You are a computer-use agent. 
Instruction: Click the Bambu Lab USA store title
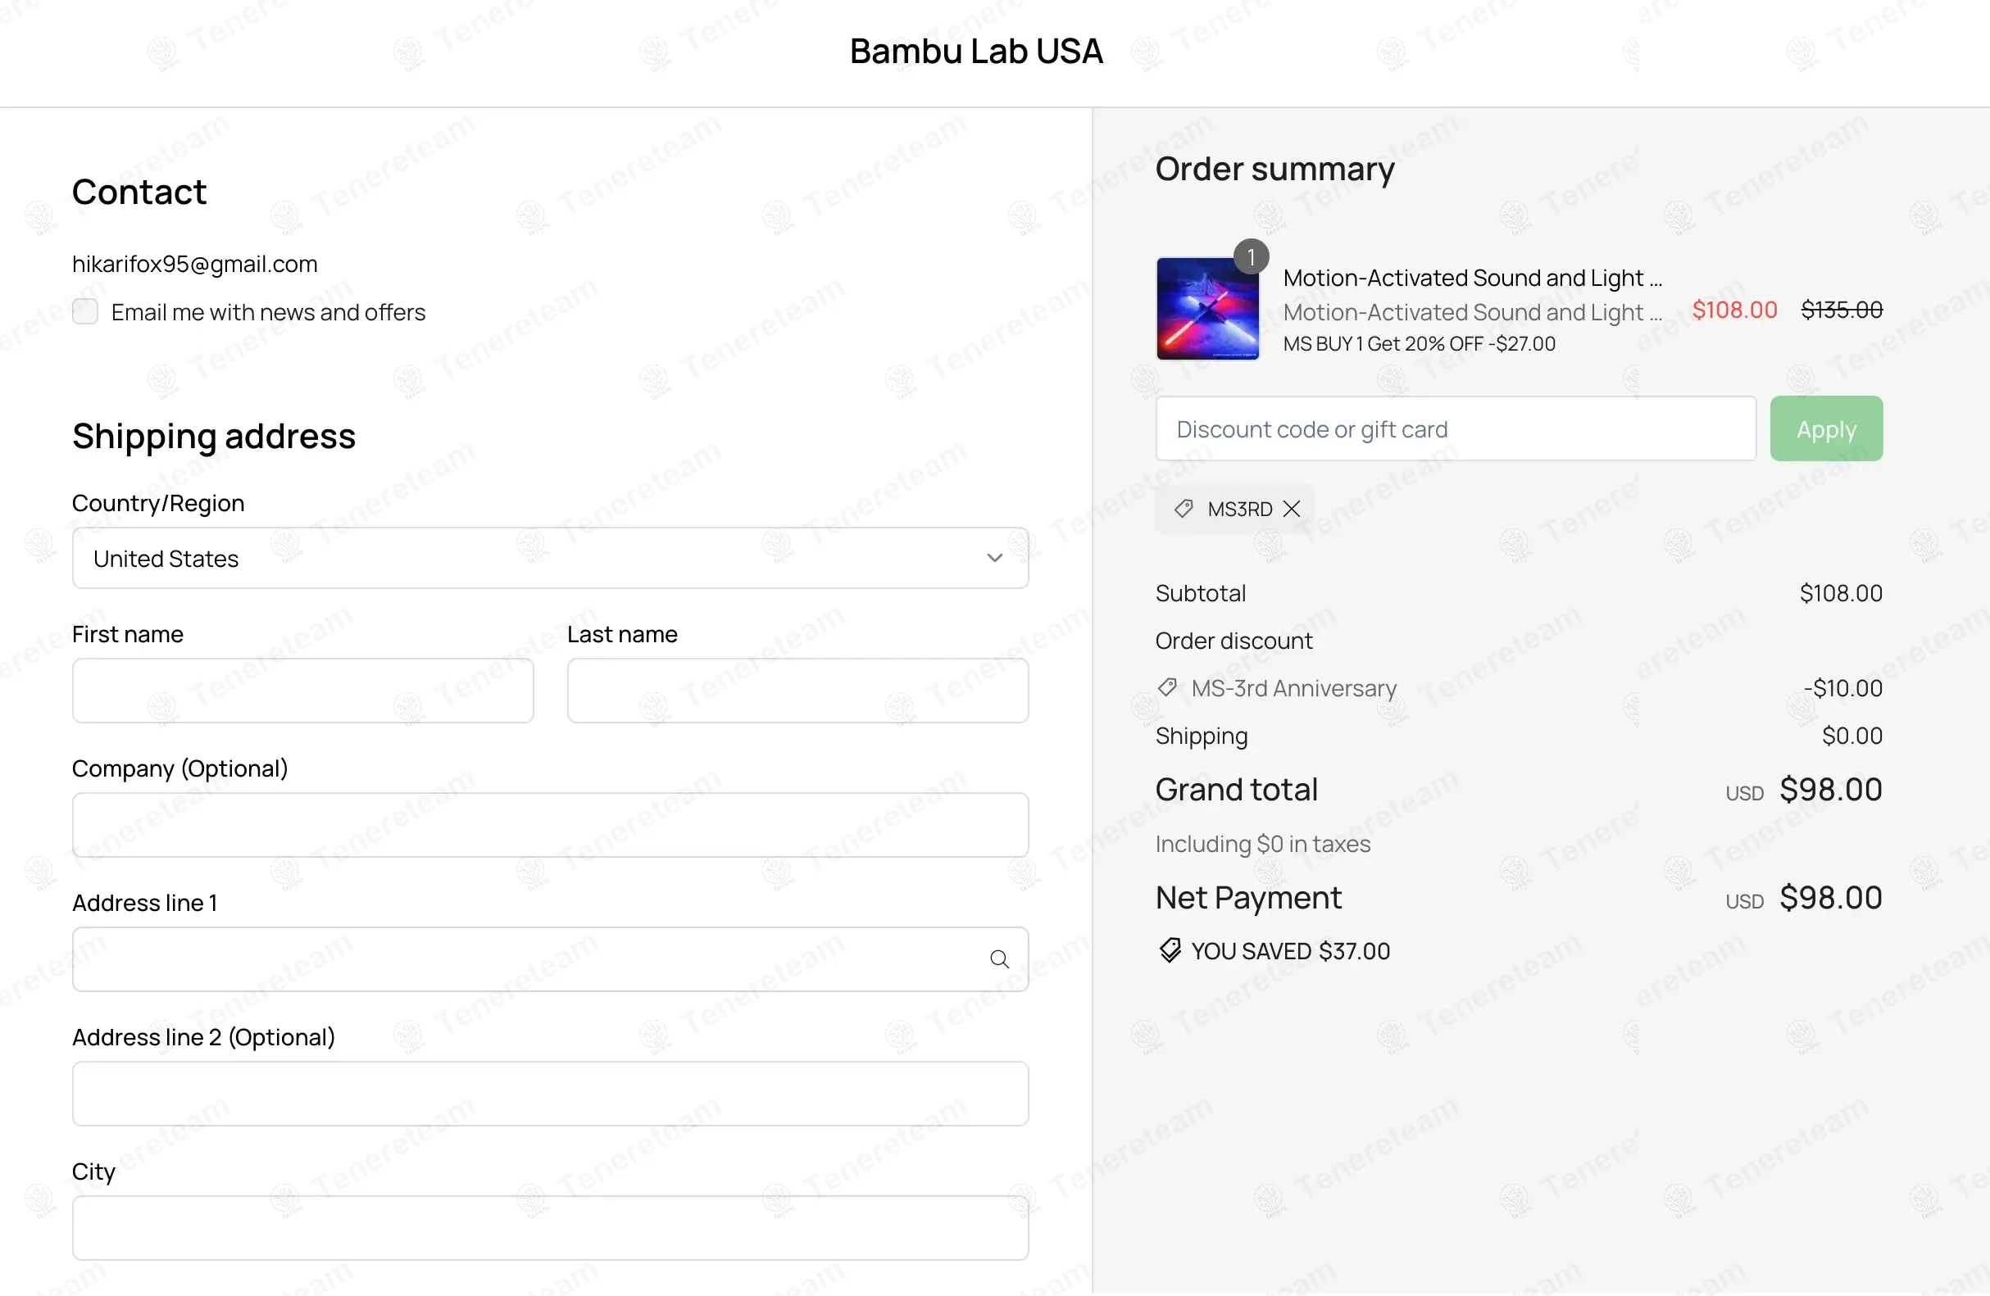pos(976,51)
